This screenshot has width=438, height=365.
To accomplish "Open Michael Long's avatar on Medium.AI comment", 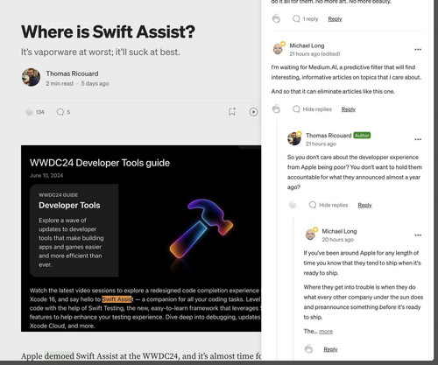I will (279, 48).
